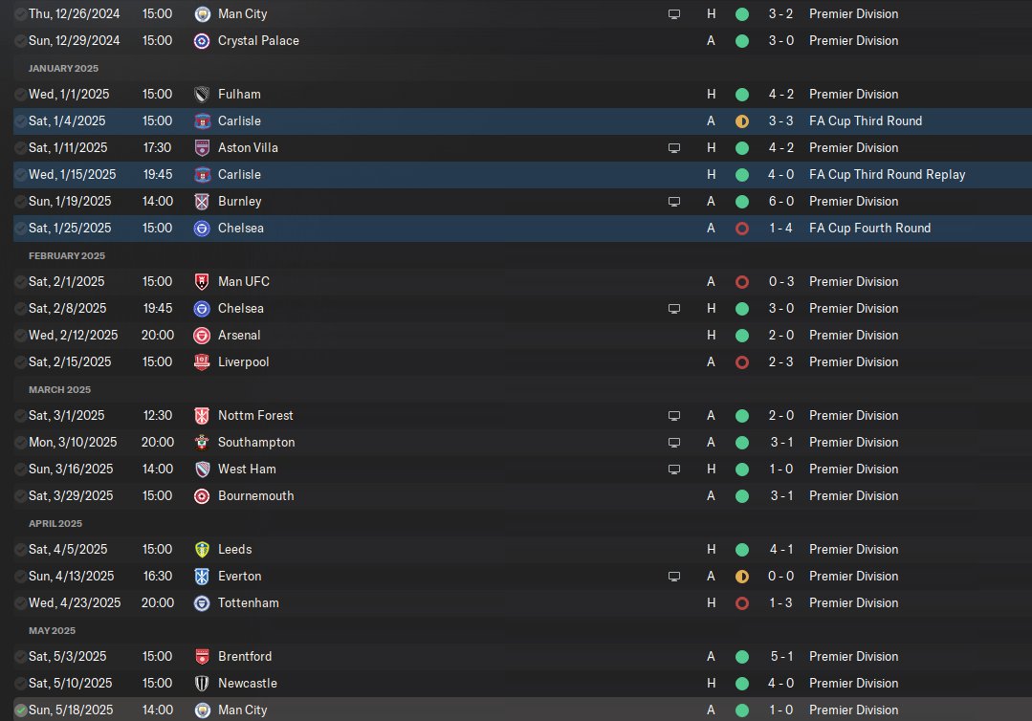The height and width of the screenshot is (721, 1032).
Task: Collapse the JANUARY 2025 month header
Action: [x=63, y=69]
